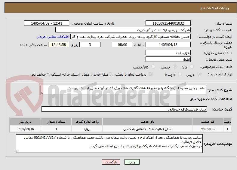
Task: Click the توضیحات خریدار label
Action: pos(218,144)
